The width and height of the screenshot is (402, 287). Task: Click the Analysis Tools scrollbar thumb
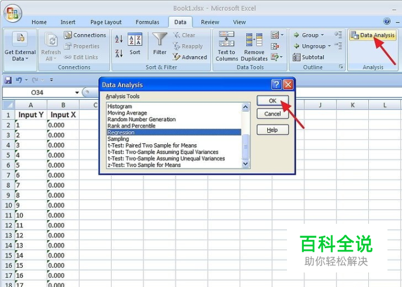tap(245, 147)
